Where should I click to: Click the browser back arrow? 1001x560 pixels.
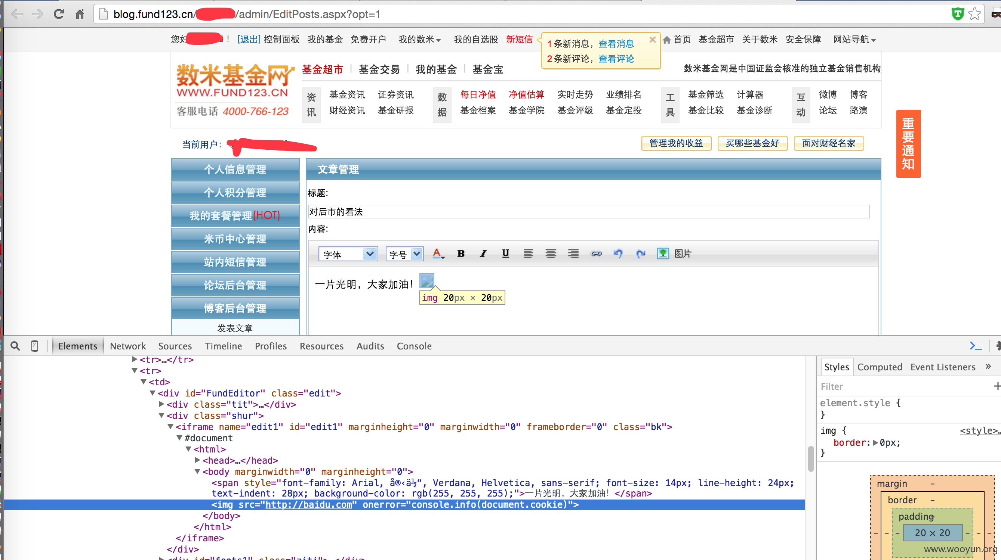[17, 14]
